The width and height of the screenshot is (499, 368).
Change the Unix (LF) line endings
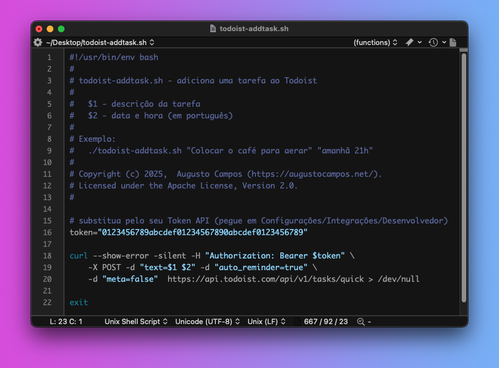click(266, 321)
